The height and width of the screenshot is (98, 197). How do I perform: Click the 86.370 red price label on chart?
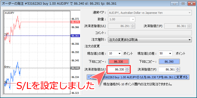pos(75,22)
